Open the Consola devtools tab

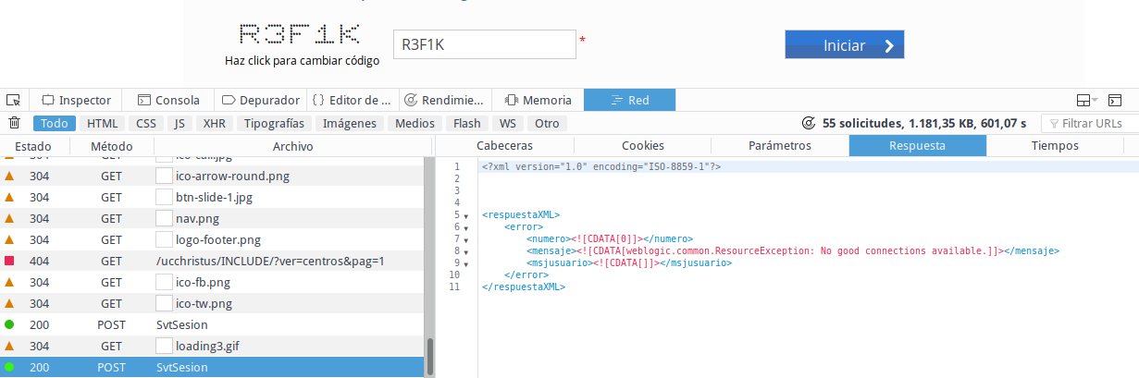pyautogui.click(x=168, y=100)
